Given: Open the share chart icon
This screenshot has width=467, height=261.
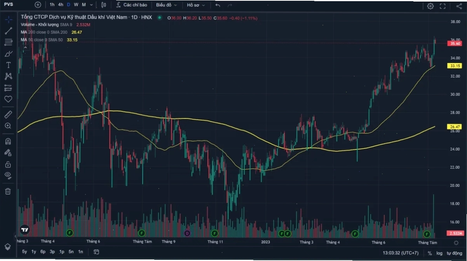Looking at the screenshot, I should [x=459, y=6].
